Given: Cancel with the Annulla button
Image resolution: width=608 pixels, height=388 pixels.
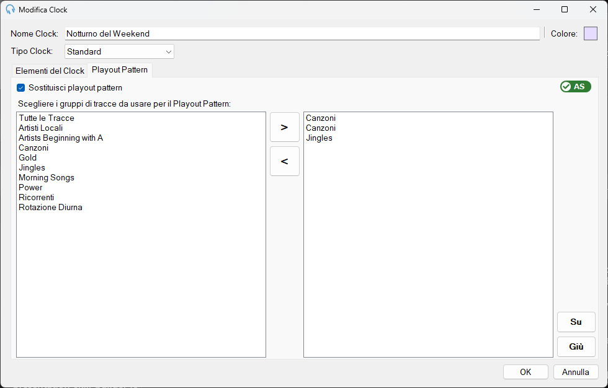Looking at the screenshot, I should (576, 372).
